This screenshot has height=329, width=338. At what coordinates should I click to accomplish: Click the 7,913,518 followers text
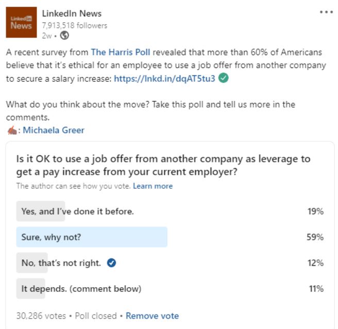74,25
